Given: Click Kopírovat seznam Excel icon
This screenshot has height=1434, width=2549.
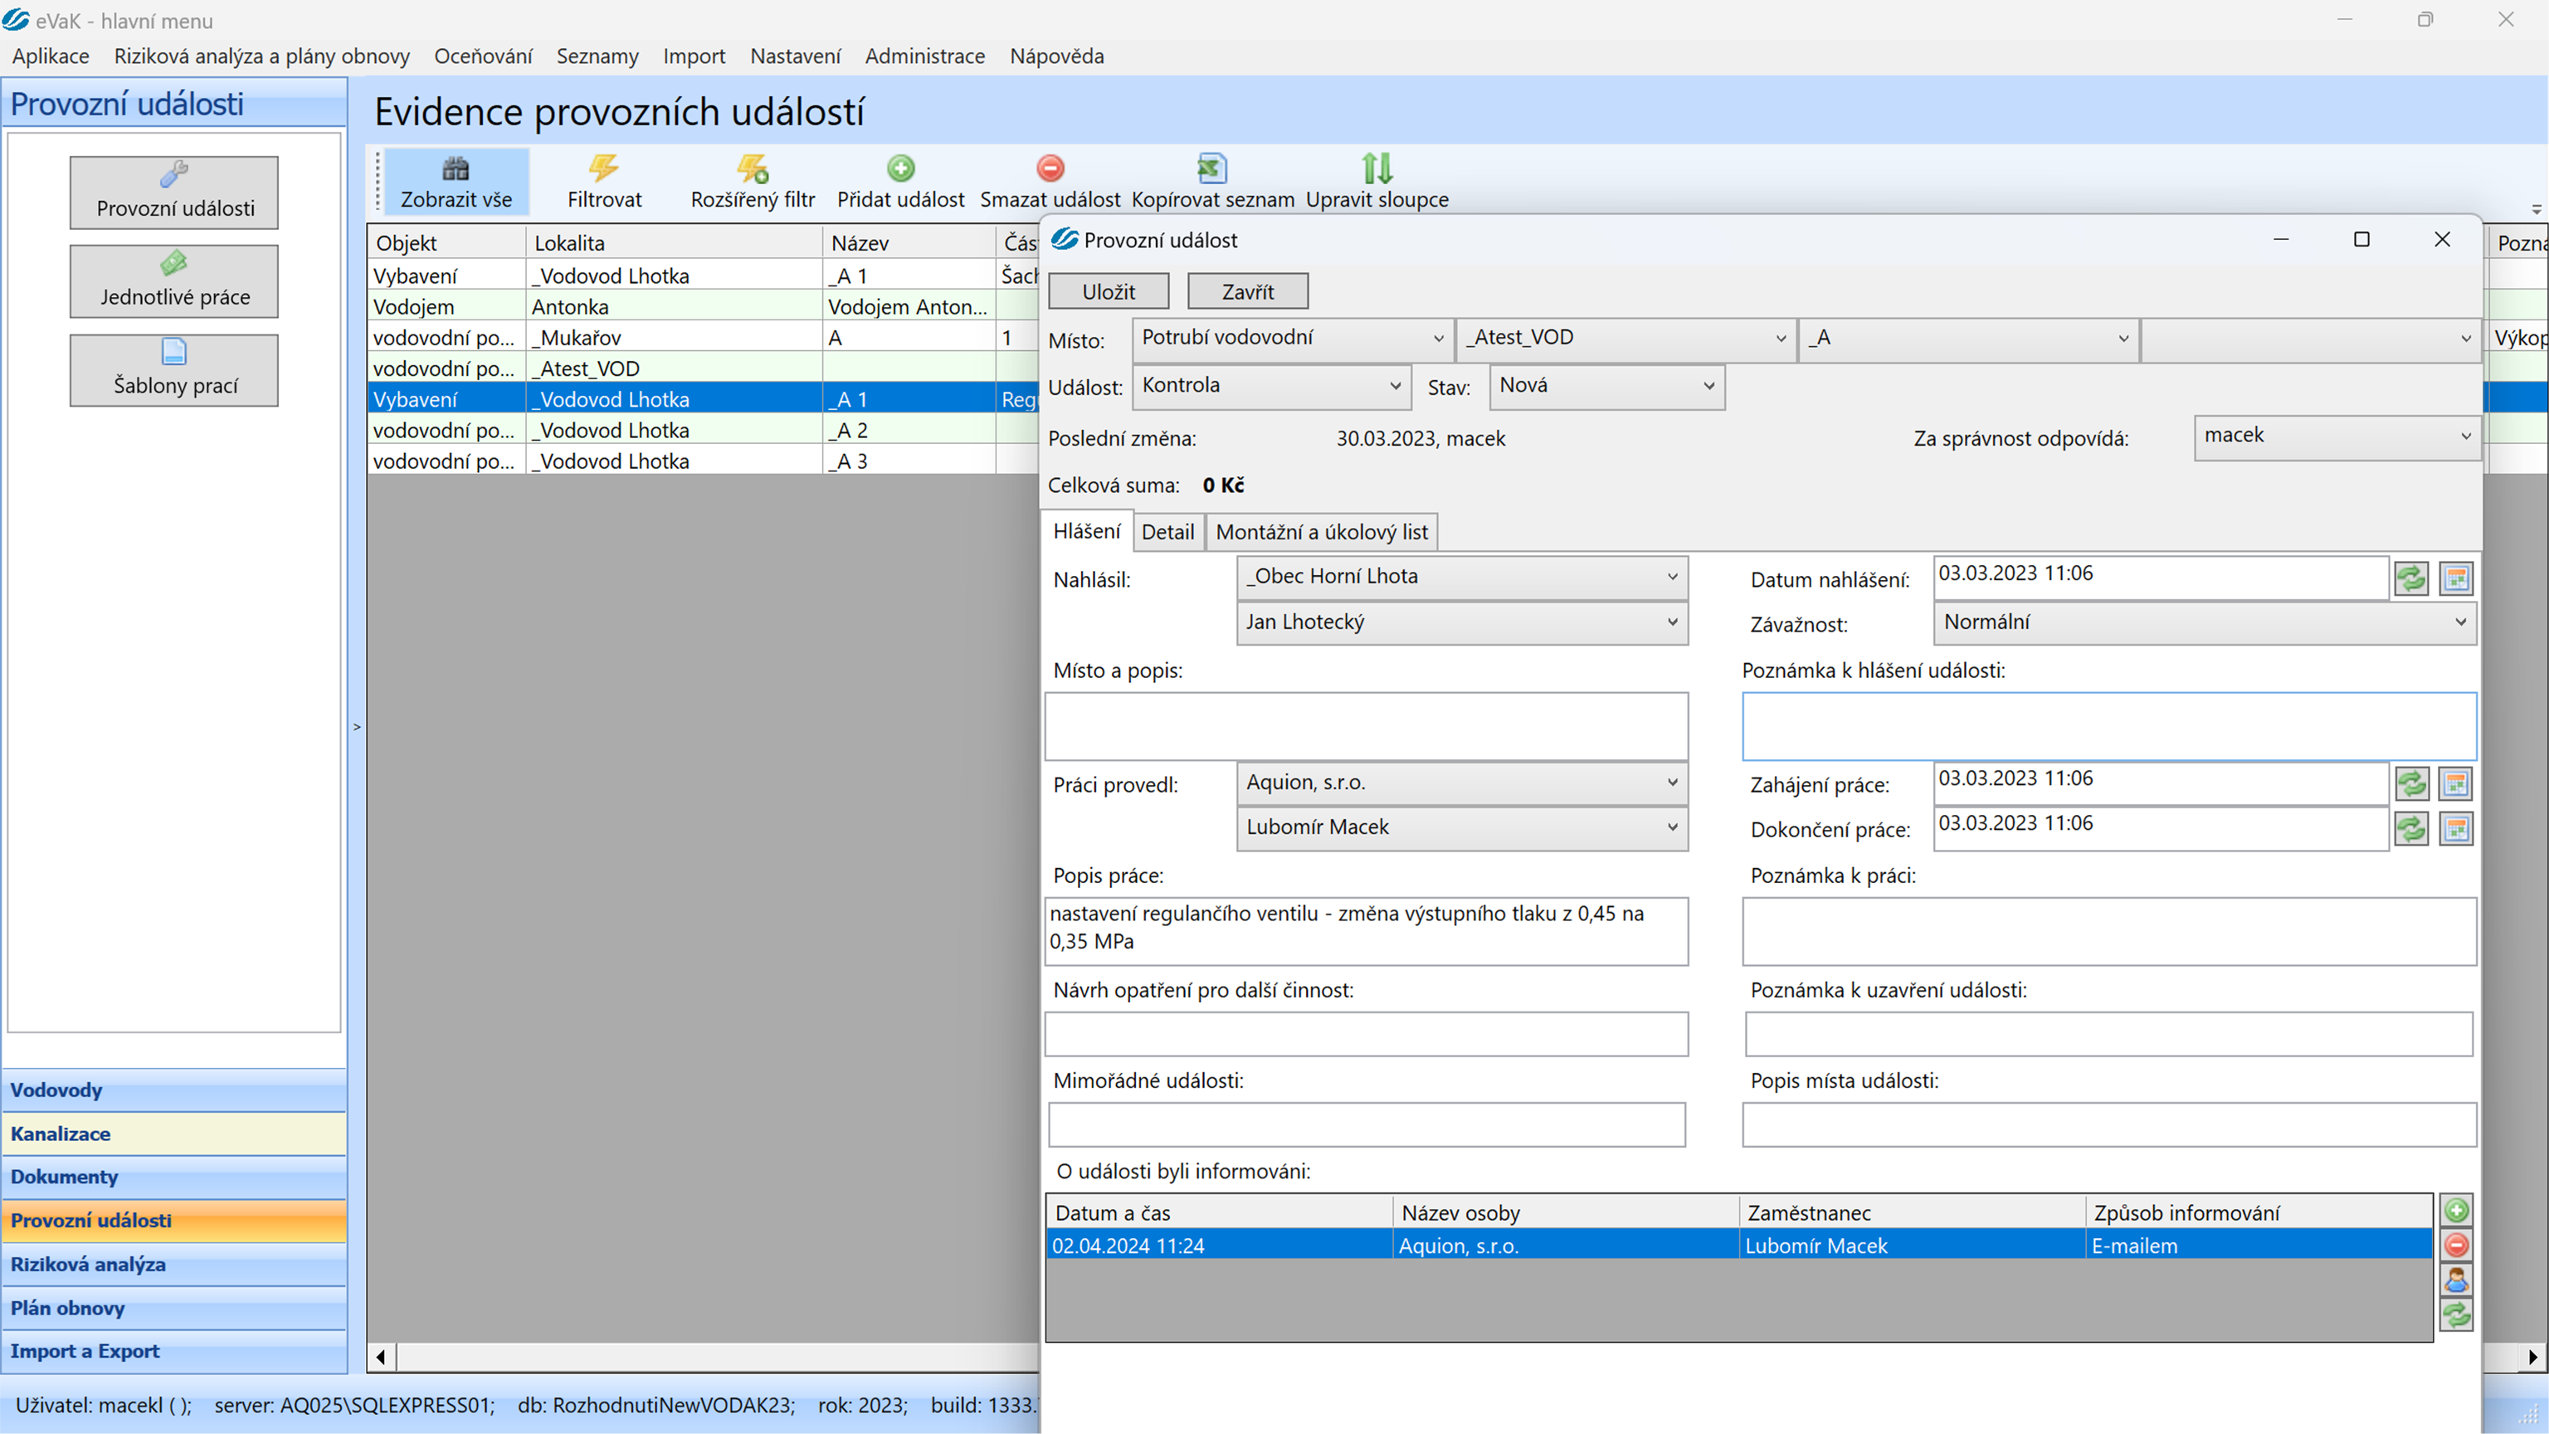Looking at the screenshot, I should point(1212,168).
